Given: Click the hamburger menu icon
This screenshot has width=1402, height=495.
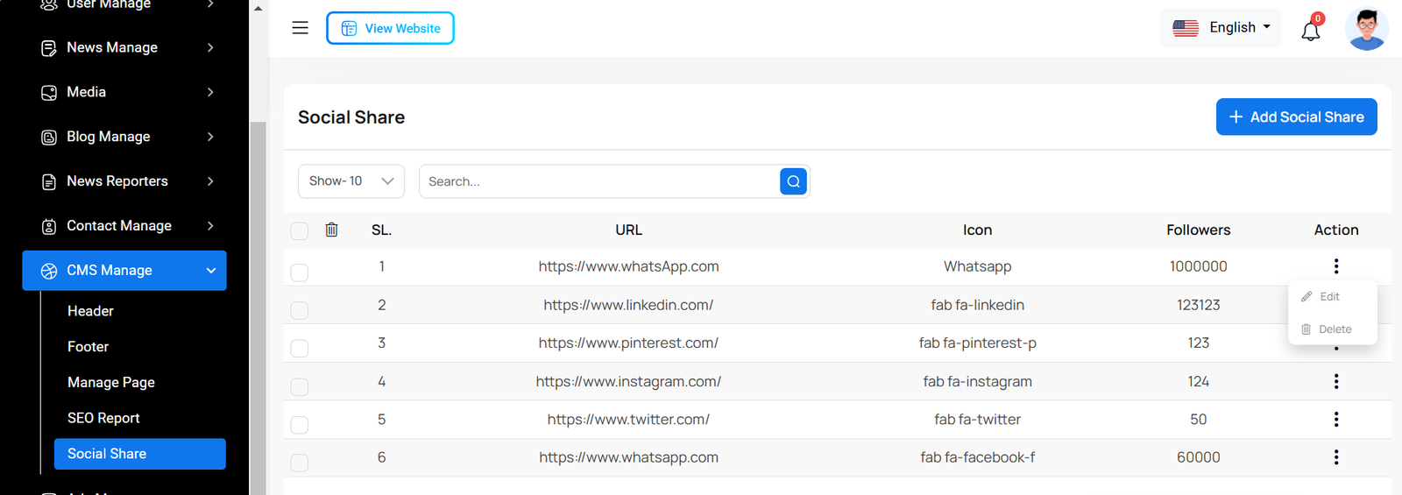Looking at the screenshot, I should tap(300, 28).
